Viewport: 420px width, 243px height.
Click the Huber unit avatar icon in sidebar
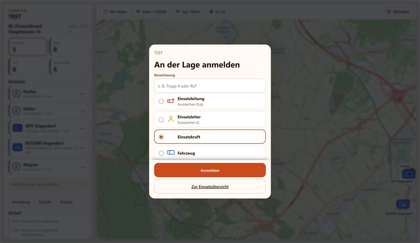[x=16, y=111]
